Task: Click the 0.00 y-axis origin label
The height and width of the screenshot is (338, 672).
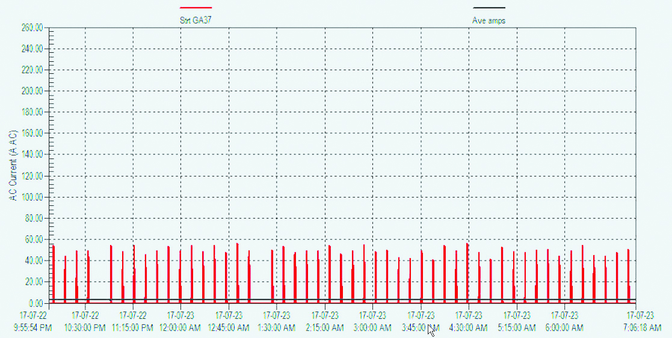Action: (x=35, y=303)
